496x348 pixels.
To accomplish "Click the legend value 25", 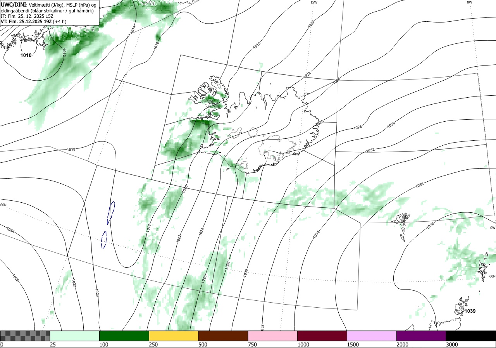I will coord(53,345).
